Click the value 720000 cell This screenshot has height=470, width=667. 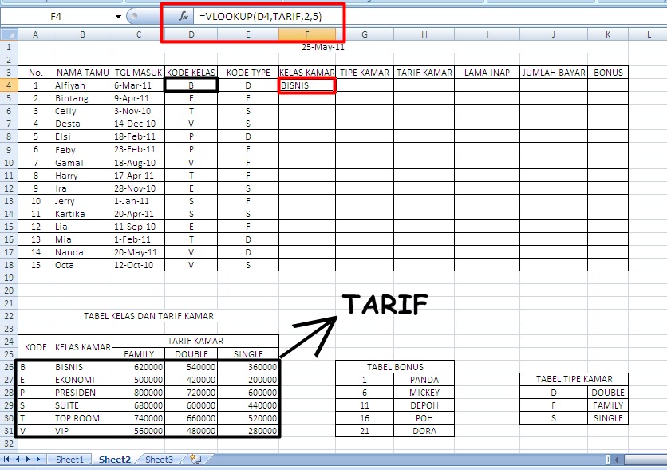click(191, 393)
